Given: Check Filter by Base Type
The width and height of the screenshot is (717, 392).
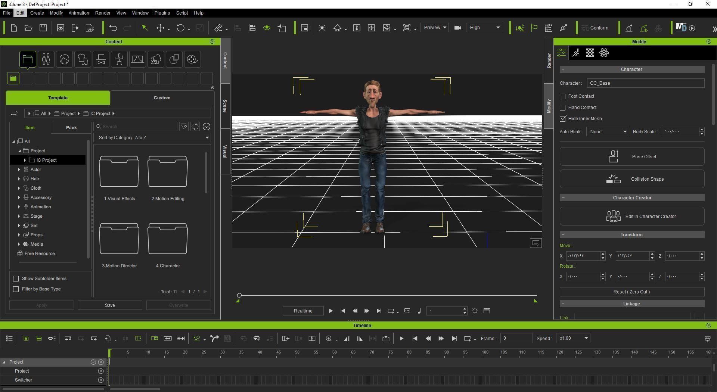Looking at the screenshot, I should 16,289.
